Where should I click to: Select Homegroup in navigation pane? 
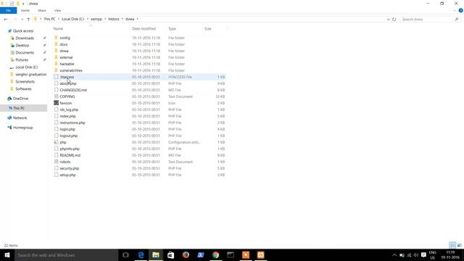coord(22,128)
